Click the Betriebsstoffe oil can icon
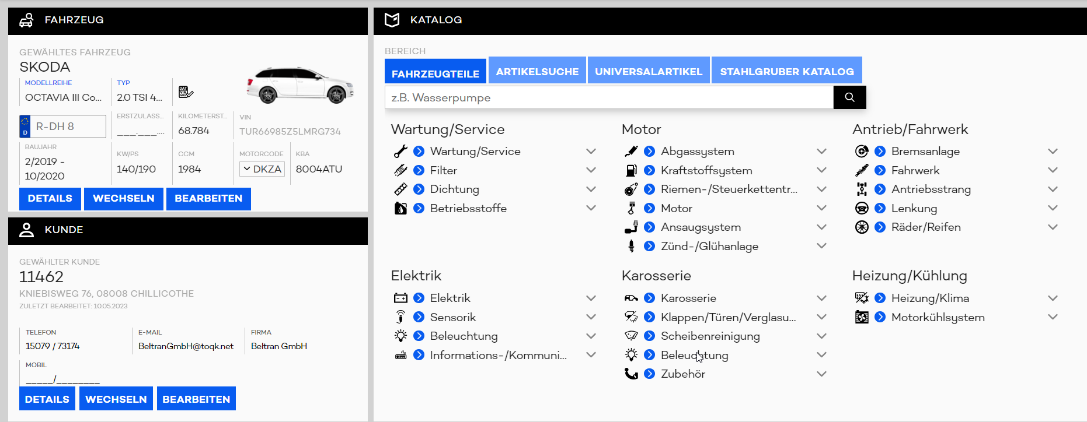The width and height of the screenshot is (1087, 422). point(400,208)
